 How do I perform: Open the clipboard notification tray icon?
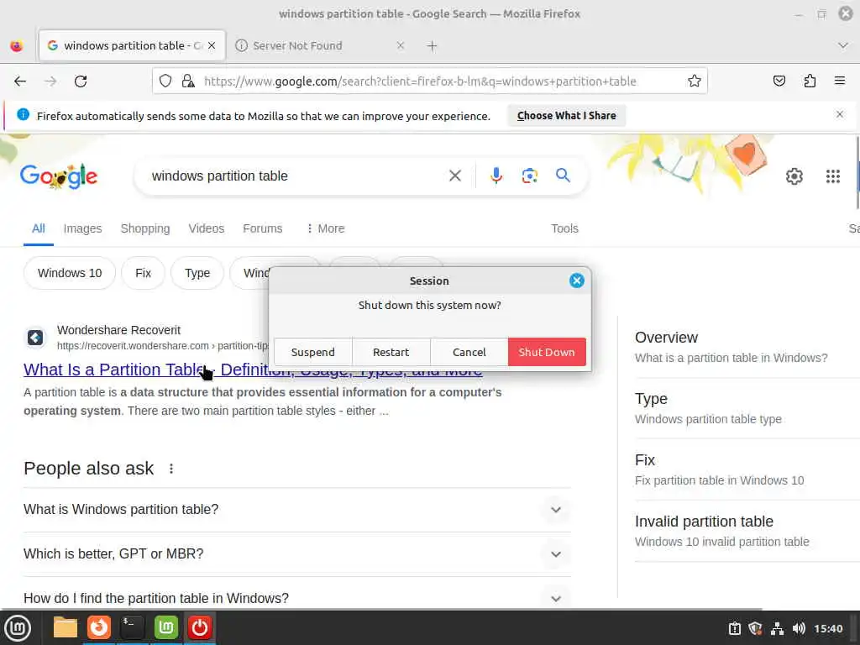[734, 628]
